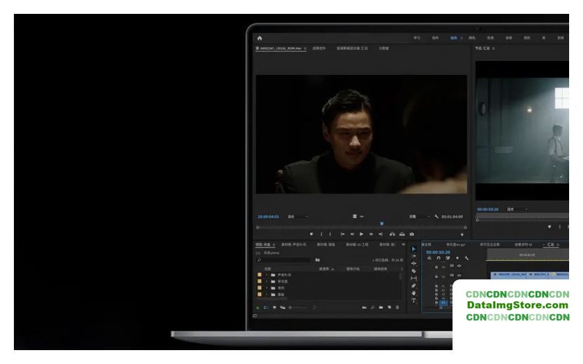Image resolution: width=583 pixels, height=364 pixels.
Task: Select the Hand tool
Action: point(414,293)
